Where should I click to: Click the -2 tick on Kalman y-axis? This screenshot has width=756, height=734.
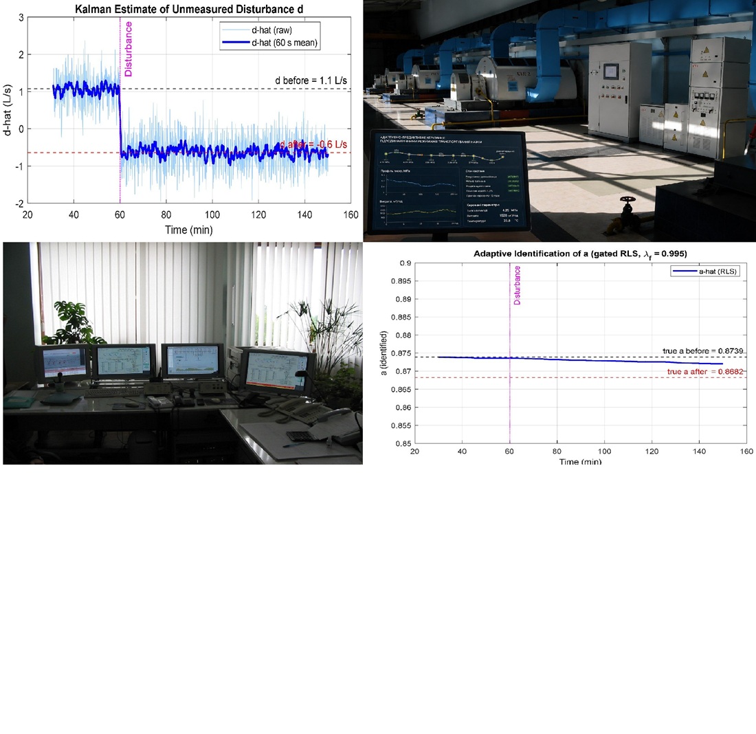click(x=19, y=203)
